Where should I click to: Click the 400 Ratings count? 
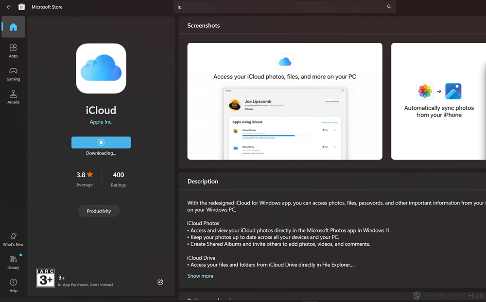pos(118,179)
